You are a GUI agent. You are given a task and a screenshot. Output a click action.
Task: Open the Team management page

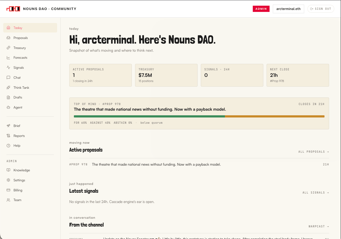30,200
